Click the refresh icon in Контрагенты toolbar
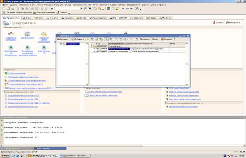The image size is (246, 158). click(137, 39)
